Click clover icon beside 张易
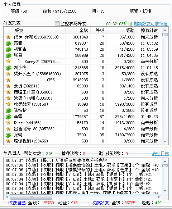The height and width of the screenshot is (209, 172). [8, 55]
